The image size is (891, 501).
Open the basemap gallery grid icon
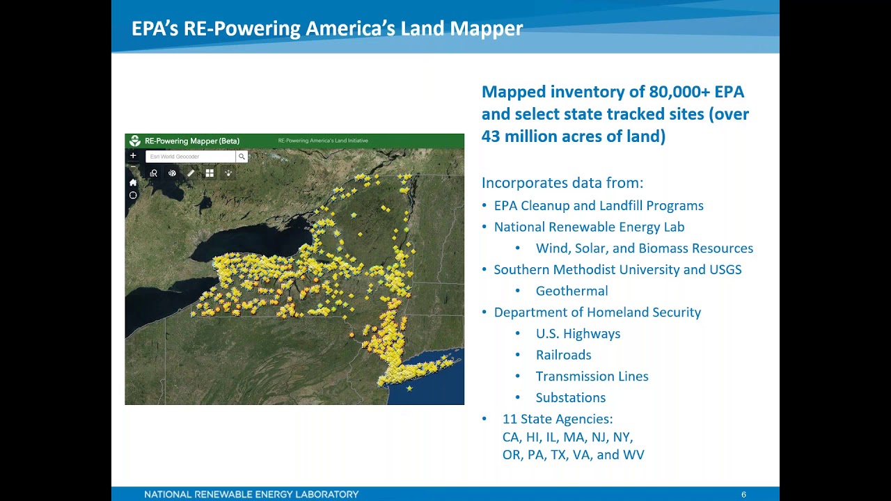(210, 173)
